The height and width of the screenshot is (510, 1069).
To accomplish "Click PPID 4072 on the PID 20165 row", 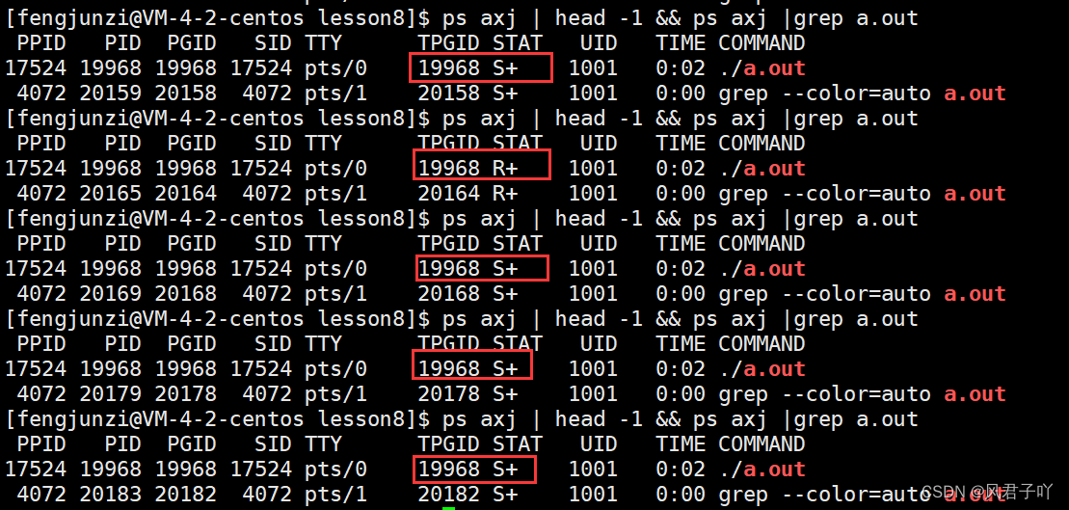I will tap(41, 194).
